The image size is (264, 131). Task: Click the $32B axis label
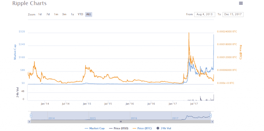point(22,31)
